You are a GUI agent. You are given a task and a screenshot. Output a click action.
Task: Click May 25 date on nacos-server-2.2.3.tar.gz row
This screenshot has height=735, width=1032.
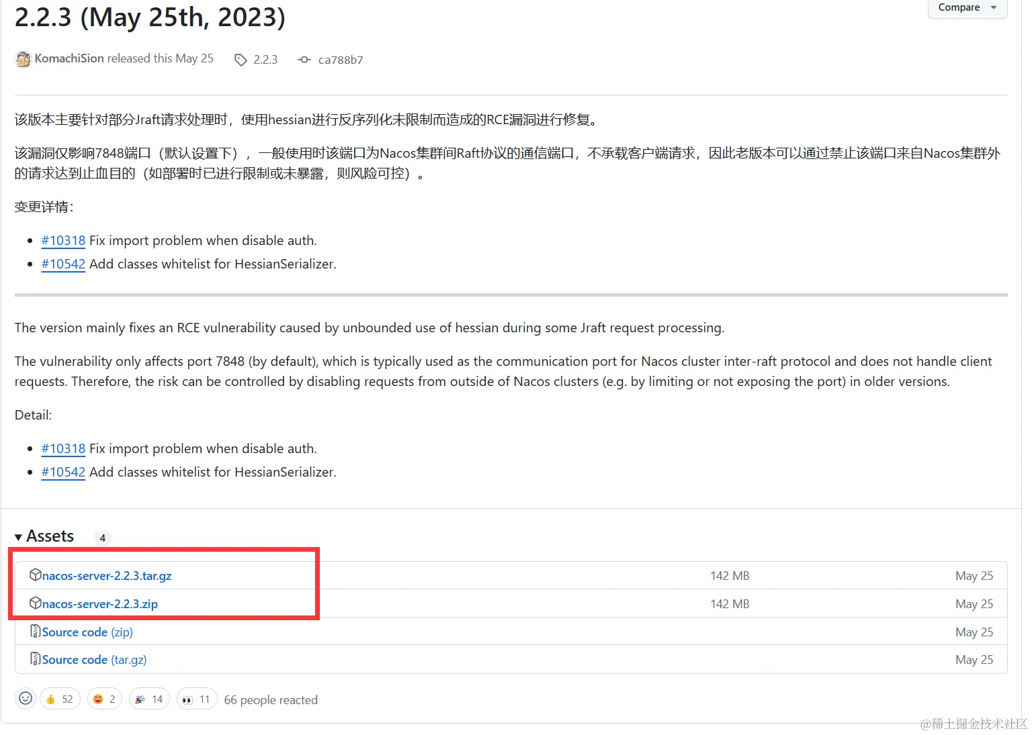(974, 576)
